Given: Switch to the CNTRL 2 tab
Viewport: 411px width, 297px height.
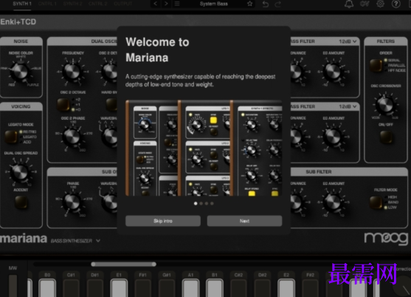Looking at the screenshot, I should coord(98,4).
